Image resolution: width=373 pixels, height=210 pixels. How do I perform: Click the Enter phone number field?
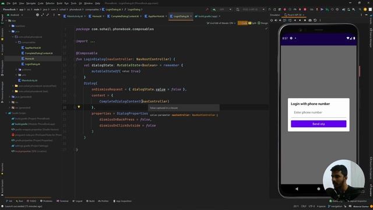(319, 113)
